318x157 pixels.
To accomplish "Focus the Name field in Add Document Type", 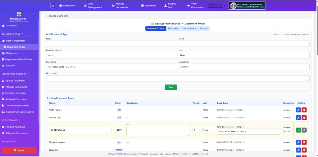I will point(111,44).
